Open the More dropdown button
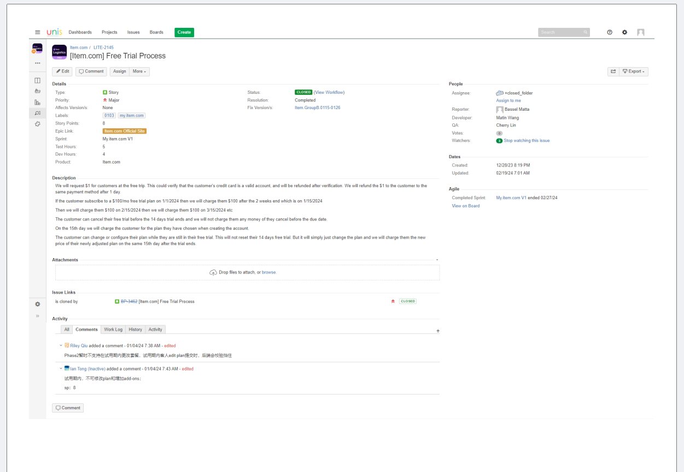684x472 pixels. 139,71
